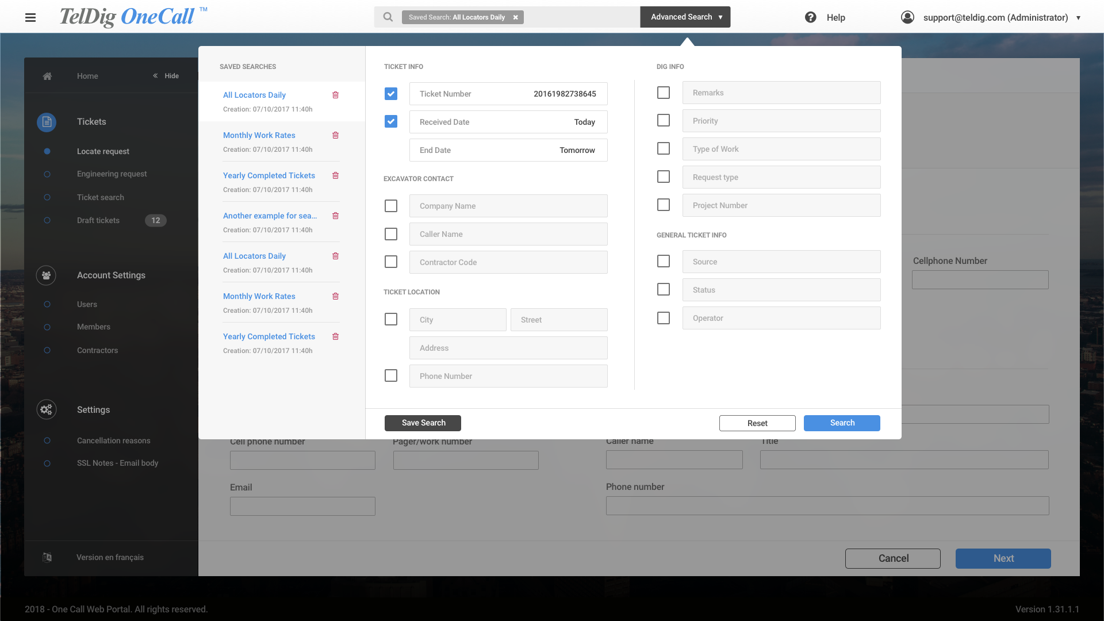Open the administrator account dropdown arrow
Image resolution: width=1104 pixels, height=621 pixels.
coord(1078,18)
